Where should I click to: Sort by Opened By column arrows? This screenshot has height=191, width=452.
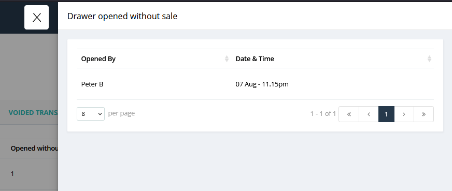coord(227,58)
